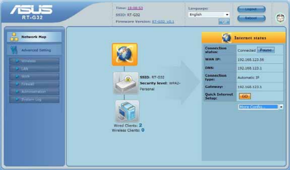Image resolution: width=290 pixels, height=170 pixels.
Task: Open Advanced Setting menu item
Action: [34, 50]
